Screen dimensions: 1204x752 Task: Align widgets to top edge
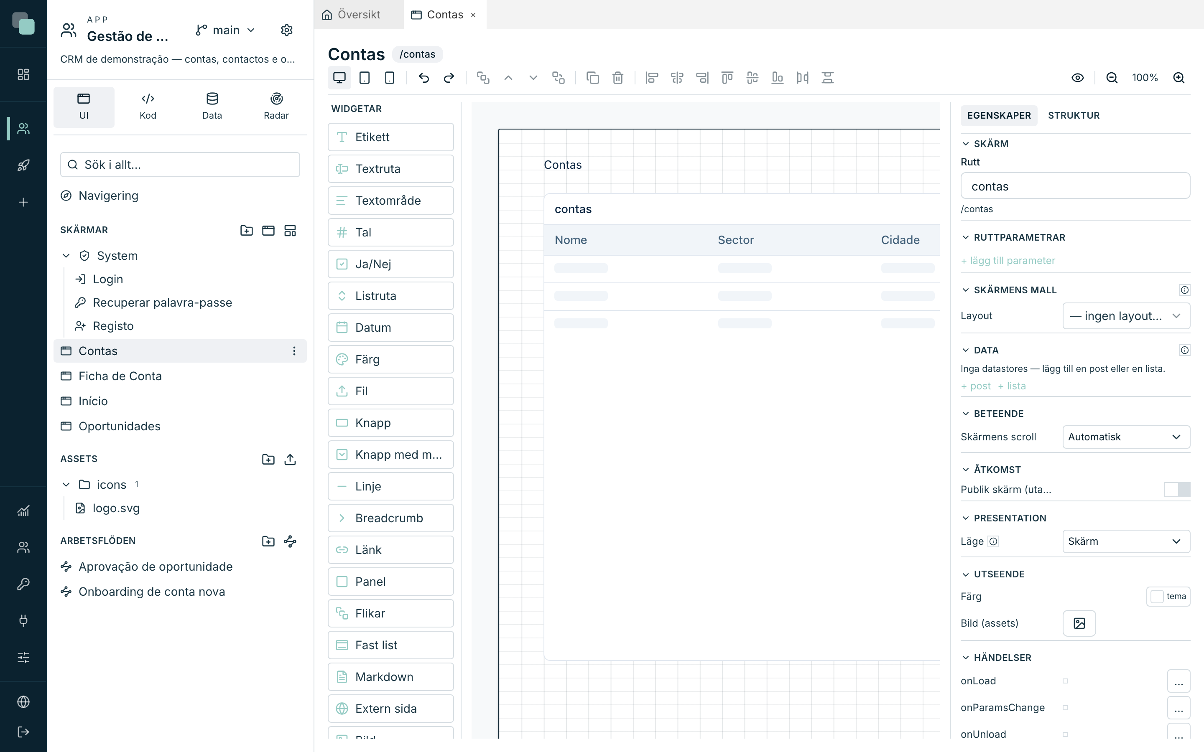[727, 78]
